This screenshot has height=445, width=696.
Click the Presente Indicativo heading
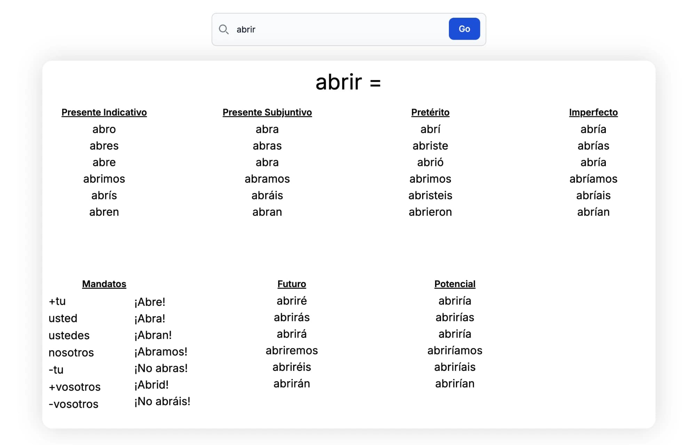tap(104, 112)
